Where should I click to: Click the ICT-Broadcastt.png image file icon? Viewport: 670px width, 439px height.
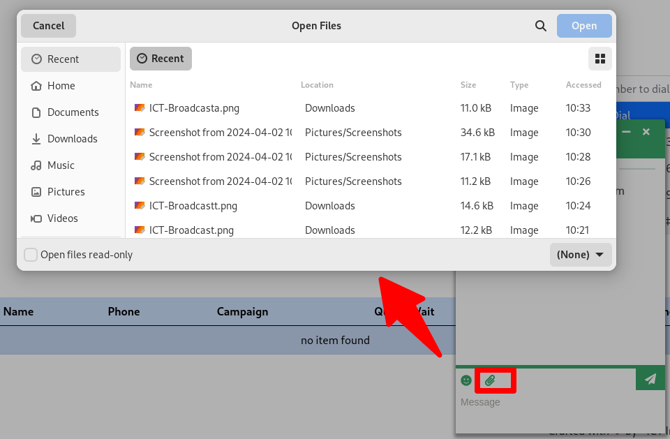(140, 206)
